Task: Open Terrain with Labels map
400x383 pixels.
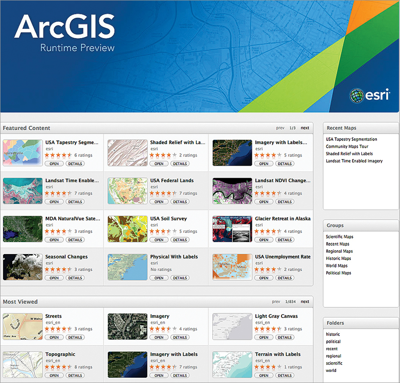Action: click(x=264, y=375)
